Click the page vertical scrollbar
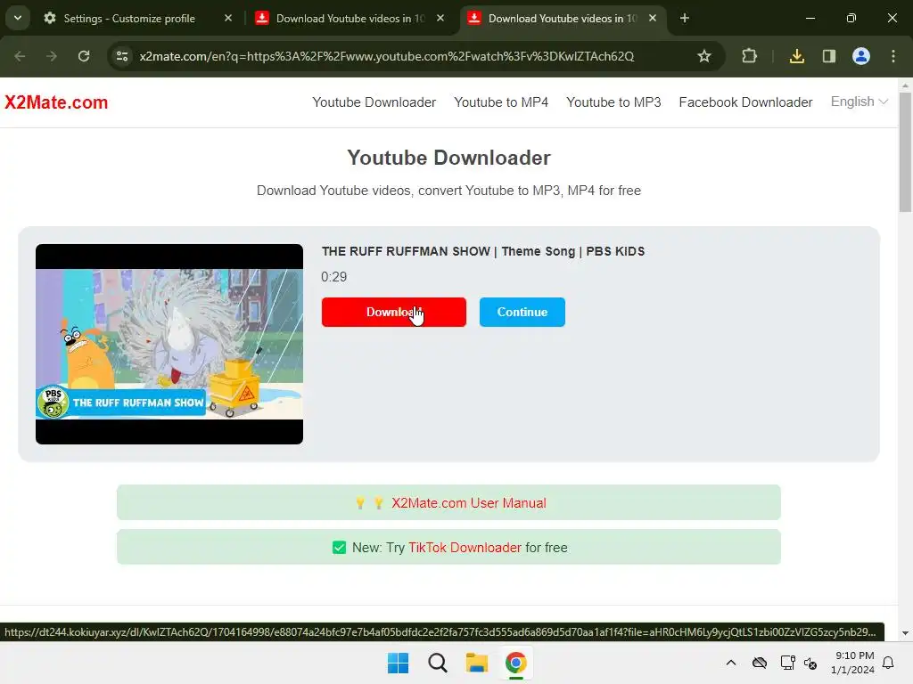This screenshot has width=913, height=684. coord(906,152)
